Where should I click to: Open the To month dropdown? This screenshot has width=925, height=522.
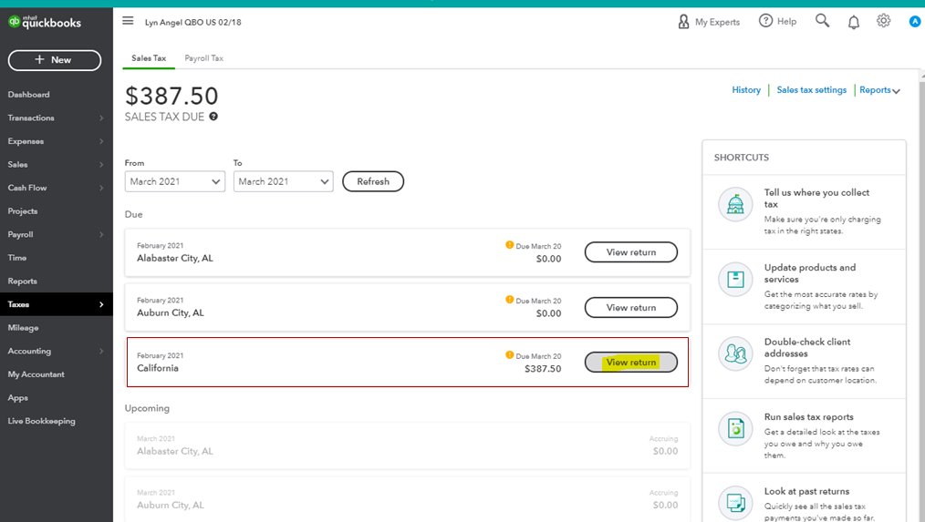(x=283, y=181)
